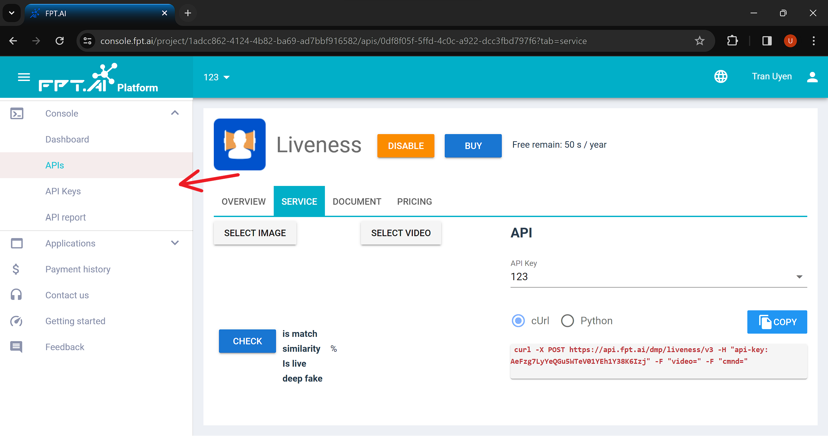Click the BUY button

(x=473, y=146)
